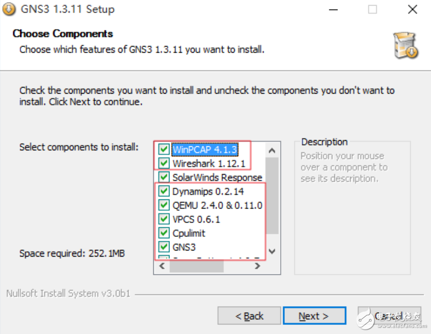Click the installer package icon in header

(406, 45)
